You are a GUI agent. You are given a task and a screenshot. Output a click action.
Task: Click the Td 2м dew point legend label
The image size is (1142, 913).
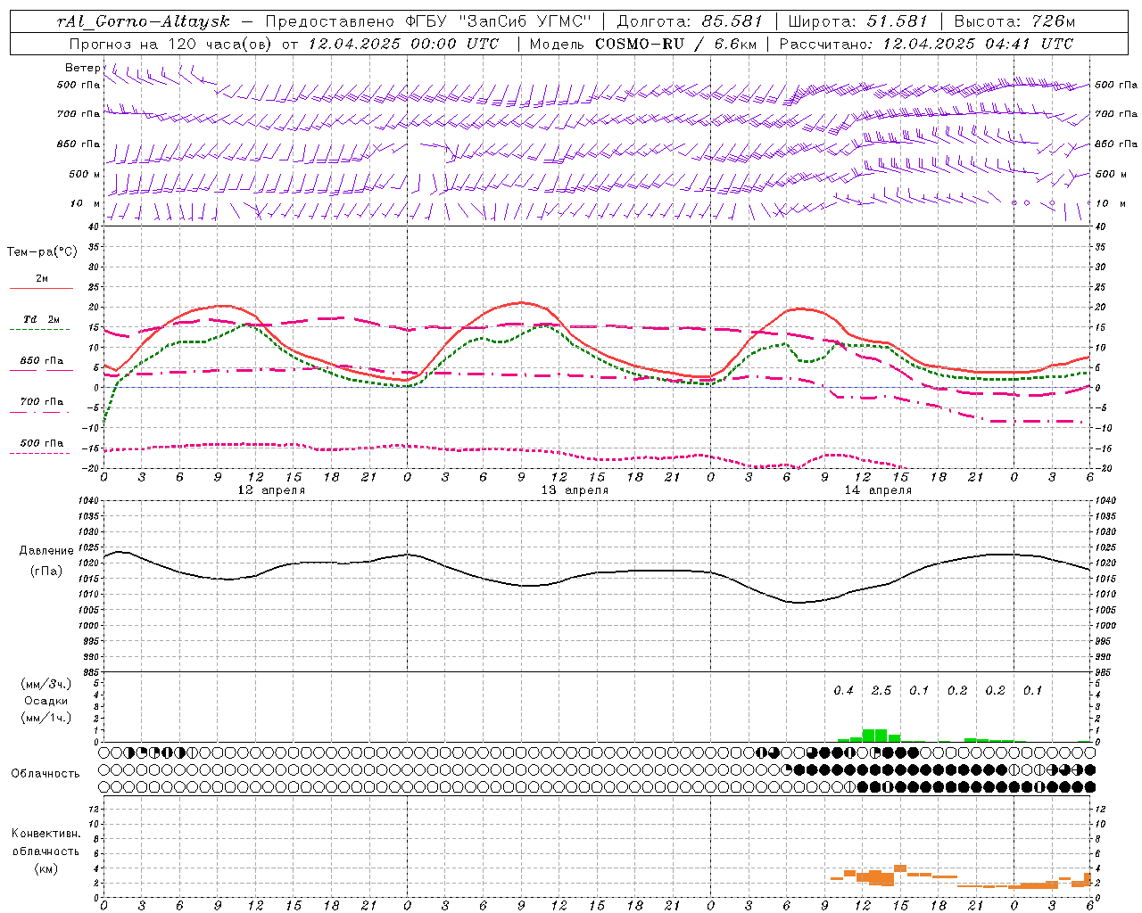click(x=42, y=319)
